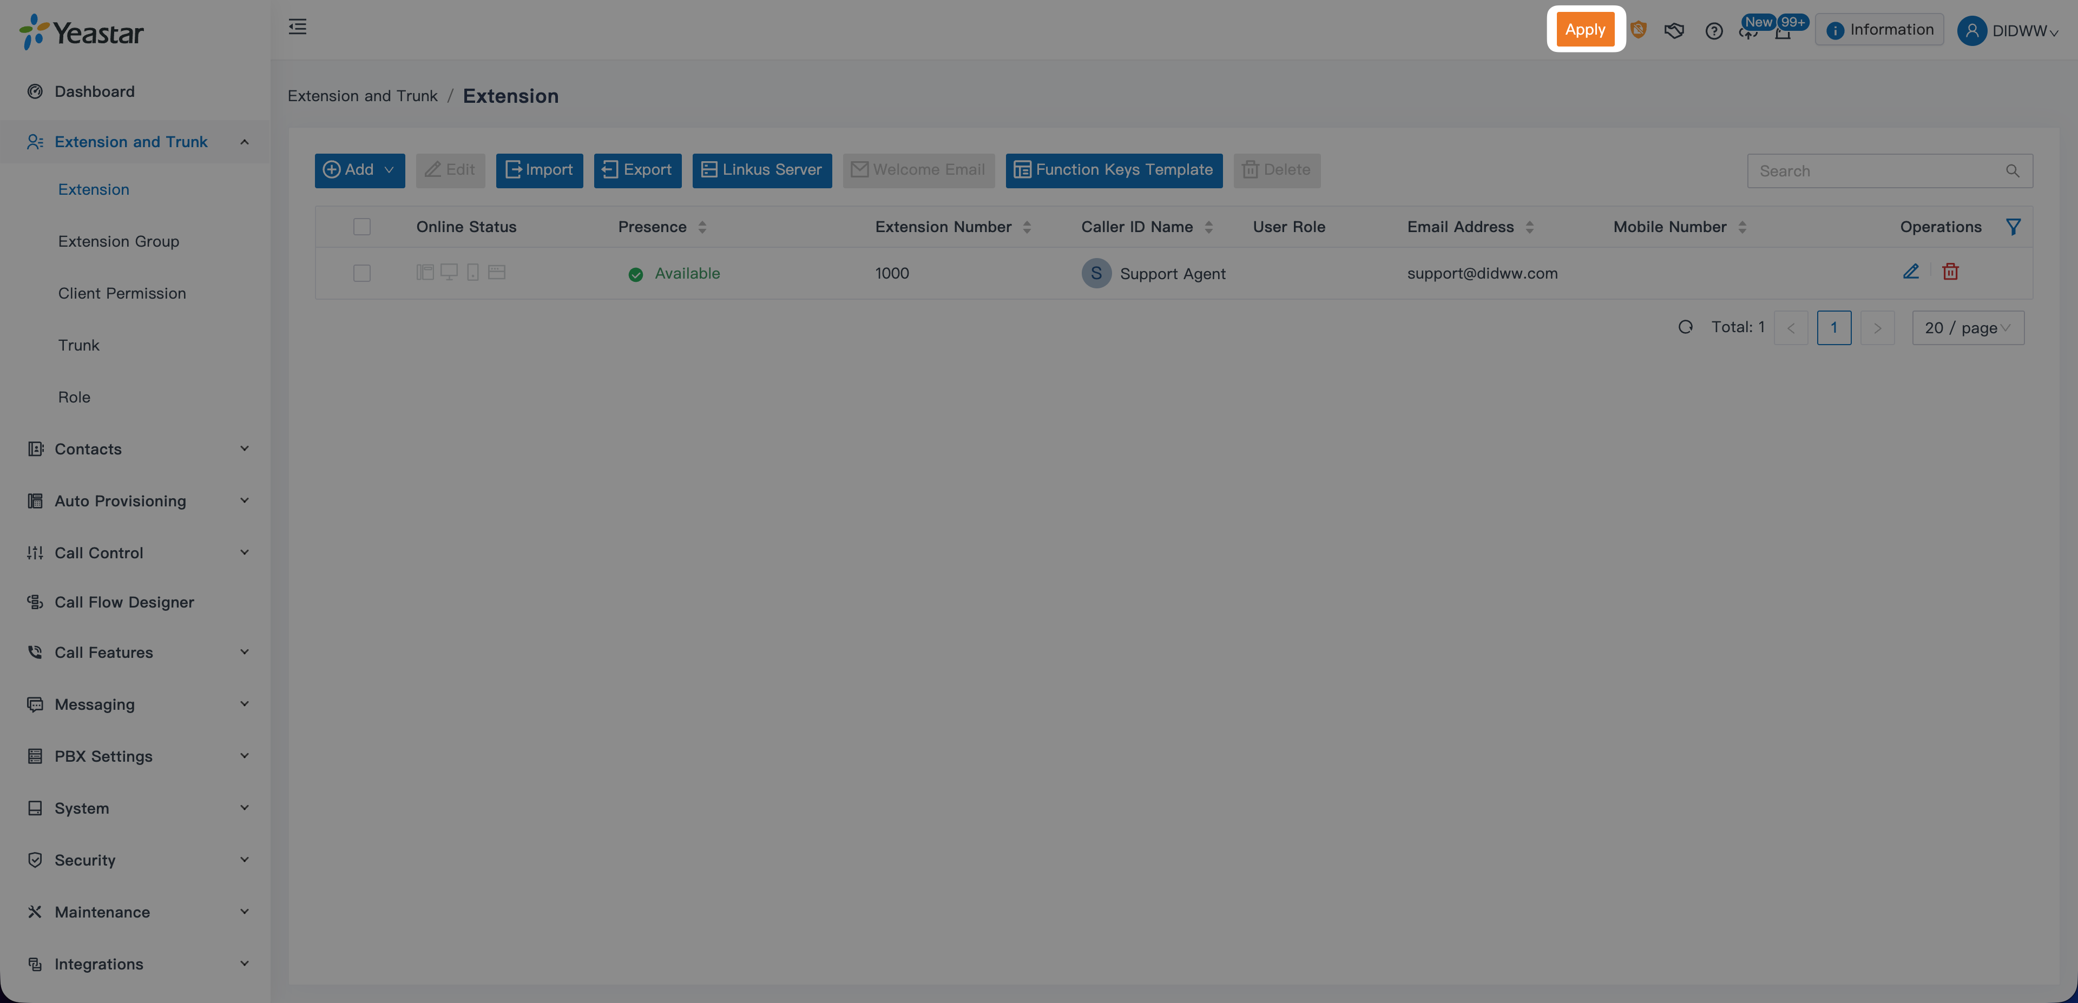This screenshot has width=2078, height=1003.
Task: Collapse the sidebar with the menu fold icon
Action: [298, 28]
